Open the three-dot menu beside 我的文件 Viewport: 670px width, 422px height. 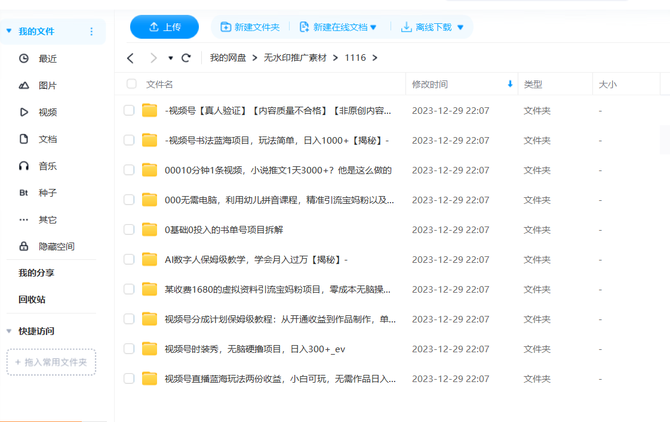[92, 32]
